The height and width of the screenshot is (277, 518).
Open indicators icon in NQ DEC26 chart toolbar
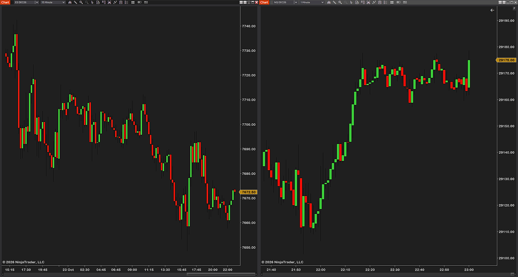tap(374, 2)
